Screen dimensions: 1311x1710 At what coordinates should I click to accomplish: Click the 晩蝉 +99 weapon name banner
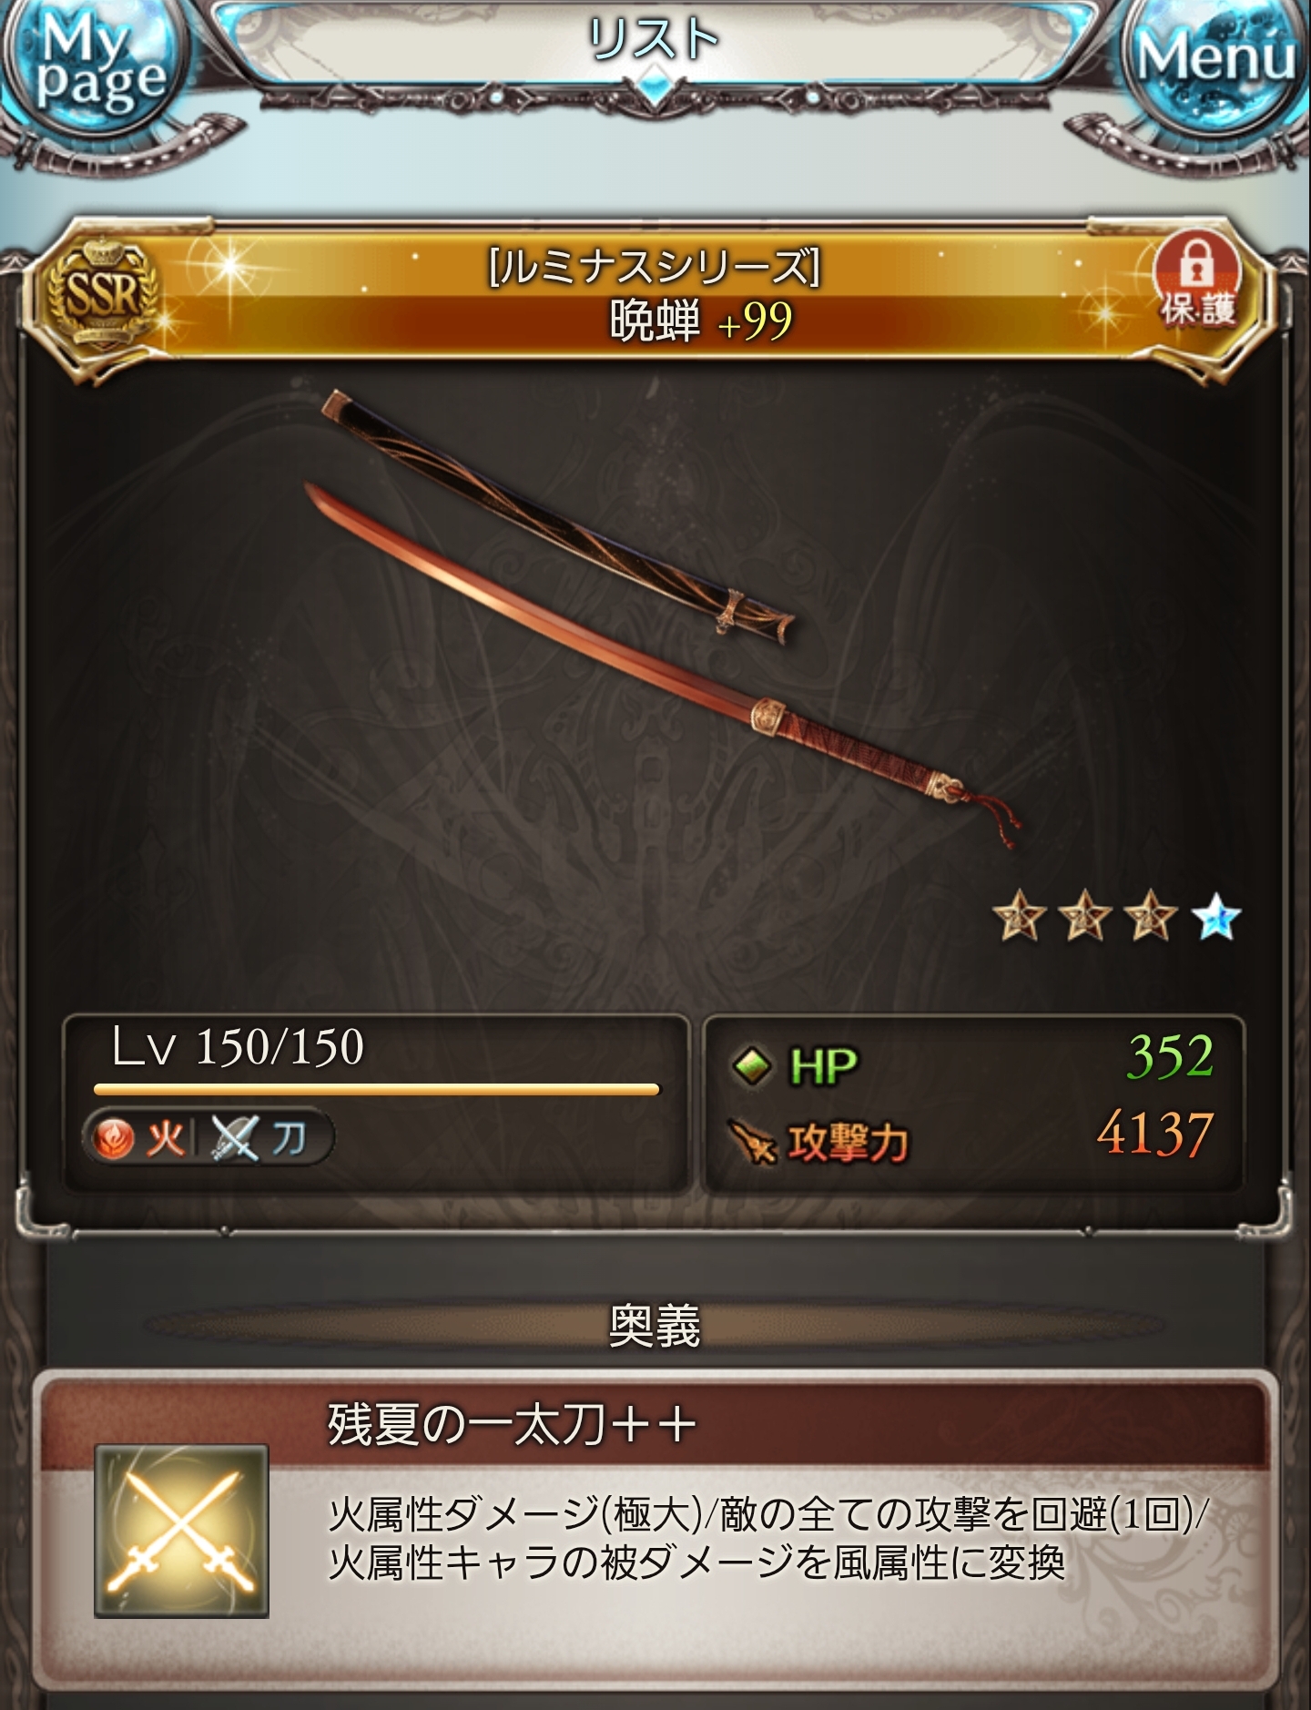[701, 321]
